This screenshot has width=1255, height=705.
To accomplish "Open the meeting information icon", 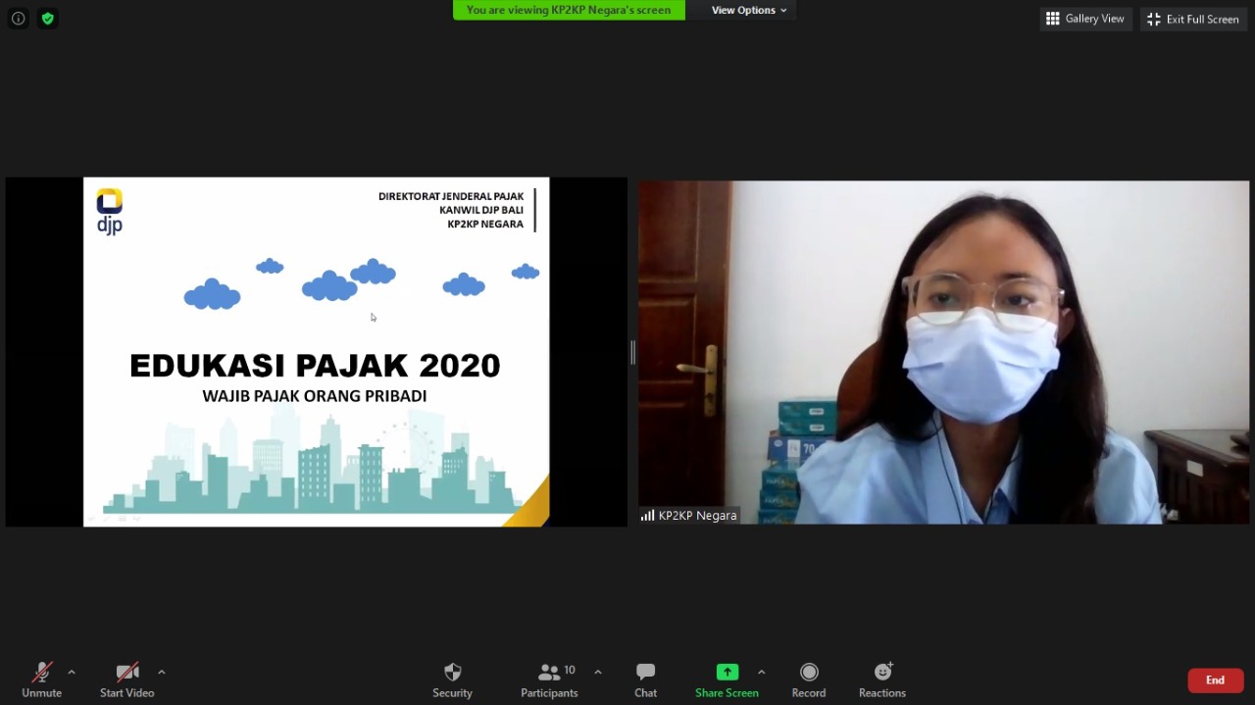I will tap(18, 19).
